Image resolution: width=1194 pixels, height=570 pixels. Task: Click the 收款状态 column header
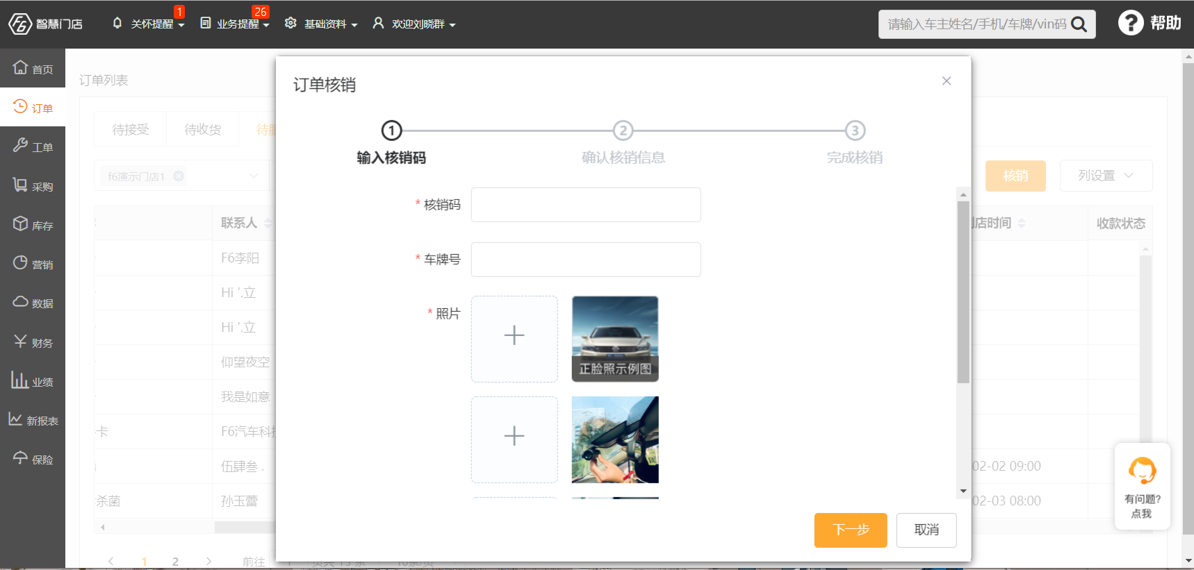click(x=1120, y=223)
